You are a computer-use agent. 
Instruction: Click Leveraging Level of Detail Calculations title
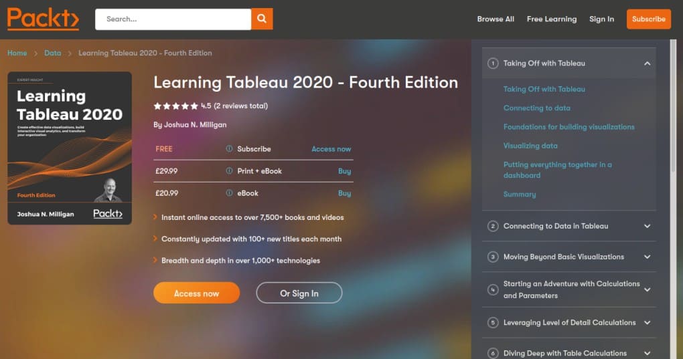coord(569,322)
